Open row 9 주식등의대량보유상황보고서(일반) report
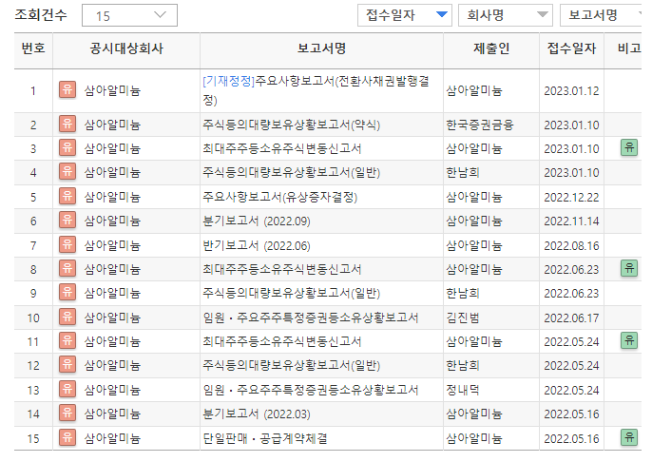Screen dimensions: 652x462 [291, 294]
